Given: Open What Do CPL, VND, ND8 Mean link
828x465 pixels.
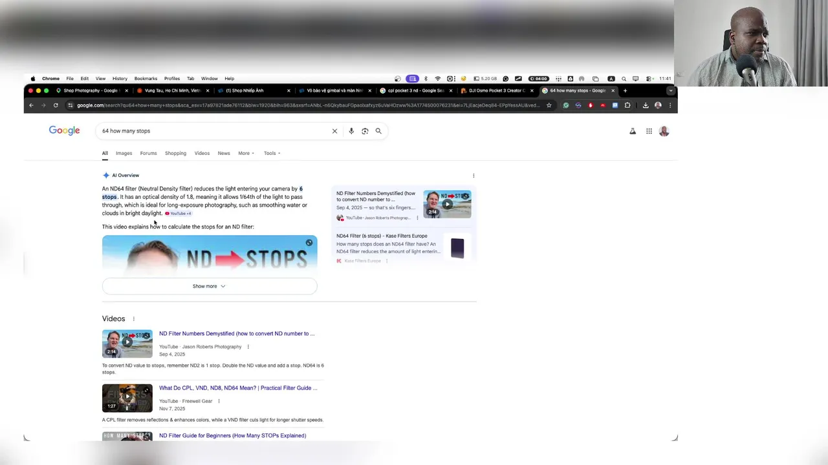Looking at the screenshot, I should coord(238,388).
